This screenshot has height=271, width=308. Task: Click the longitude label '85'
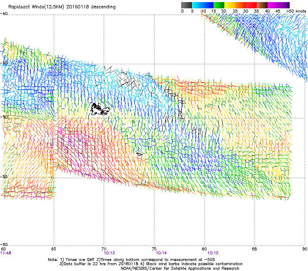coord(254,249)
